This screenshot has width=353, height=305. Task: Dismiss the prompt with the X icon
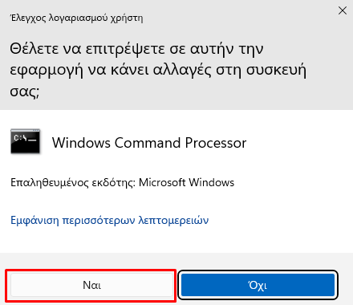[343, 10]
